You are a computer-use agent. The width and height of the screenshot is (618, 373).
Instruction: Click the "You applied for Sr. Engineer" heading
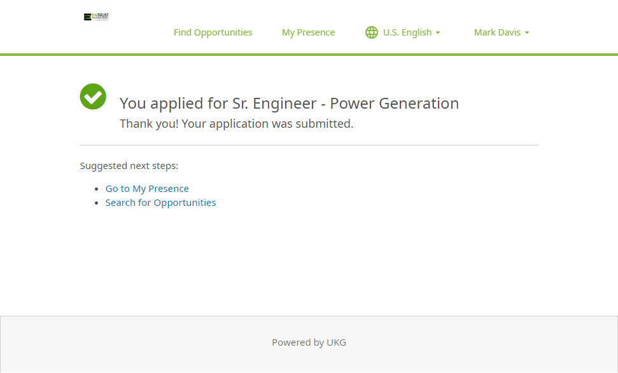point(289,104)
